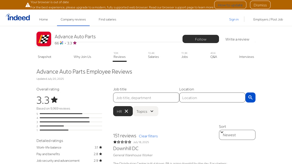Click Pay and benefits detailed rating label
The height and width of the screenshot is (164, 292).
pyautogui.click(x=48, y=154)
